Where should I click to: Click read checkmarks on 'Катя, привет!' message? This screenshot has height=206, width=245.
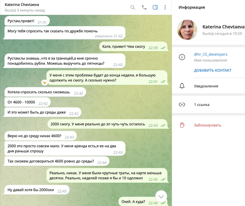coord(163,48)
